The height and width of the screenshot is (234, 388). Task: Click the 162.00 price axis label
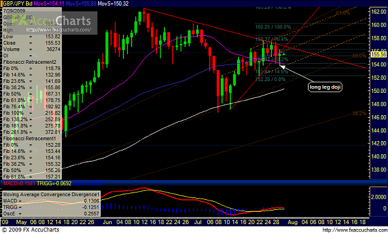point(379,12)
